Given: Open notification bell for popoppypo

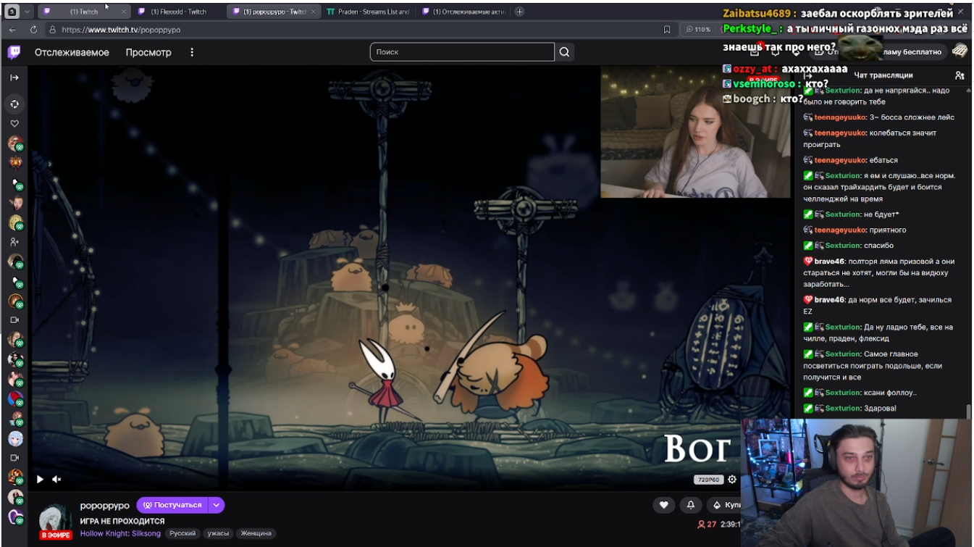Looking at the screenshot, I should pos(690,505).
